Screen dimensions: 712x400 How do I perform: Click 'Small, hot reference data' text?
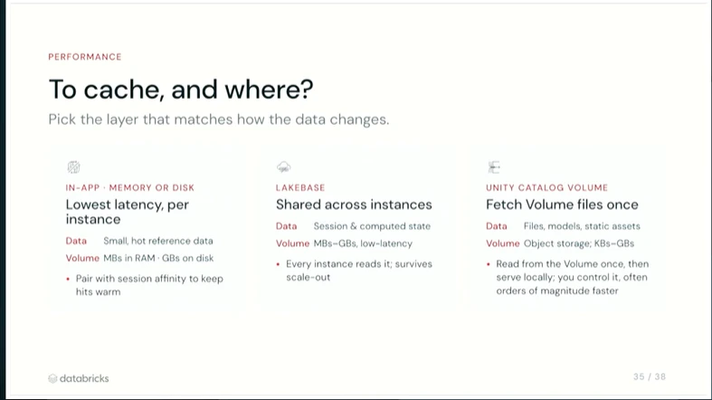coord(158,241)
